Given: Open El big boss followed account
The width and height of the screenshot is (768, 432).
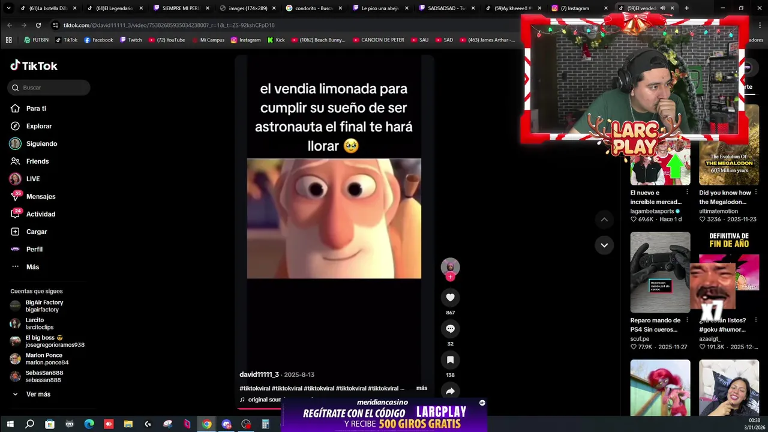Looking at the screenshot, I should (x=47, y=341).
